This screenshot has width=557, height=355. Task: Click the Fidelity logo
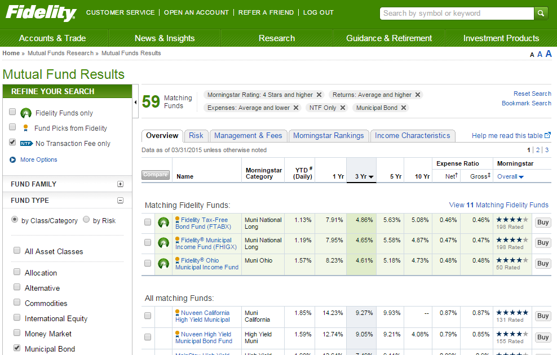tap(41, 13)
